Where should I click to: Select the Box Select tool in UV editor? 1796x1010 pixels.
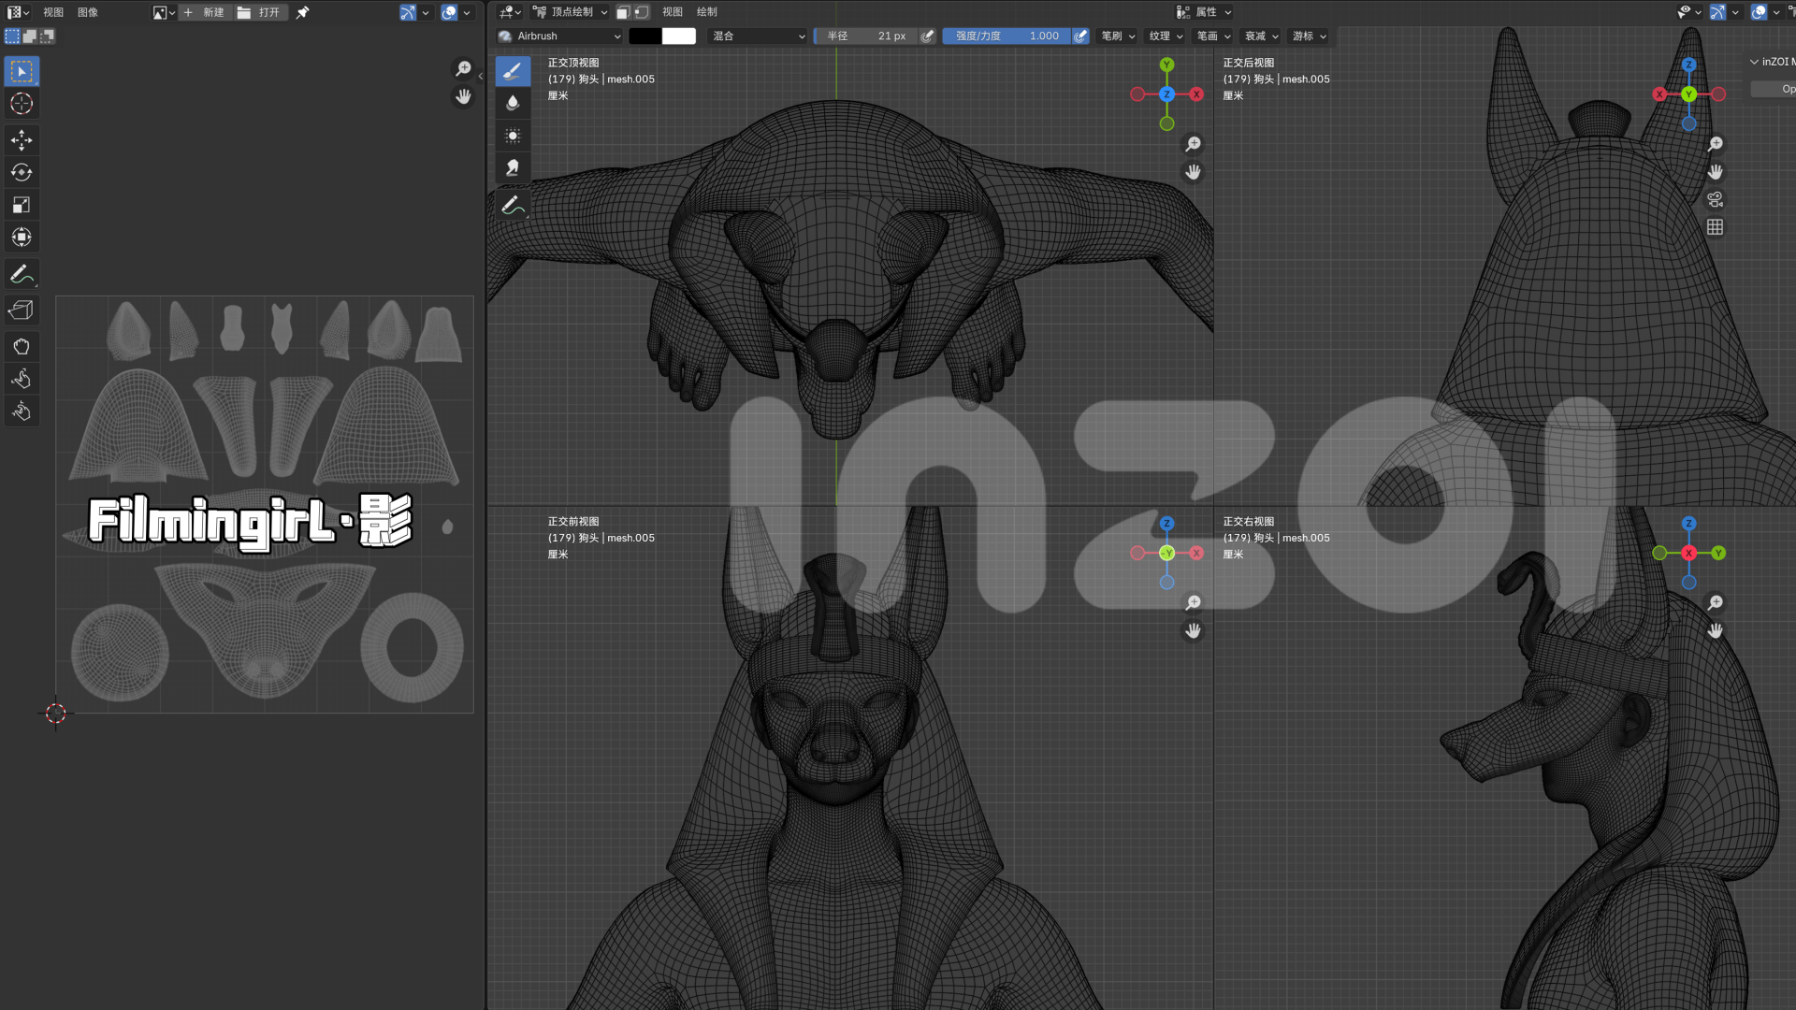(x=22, y=72)
